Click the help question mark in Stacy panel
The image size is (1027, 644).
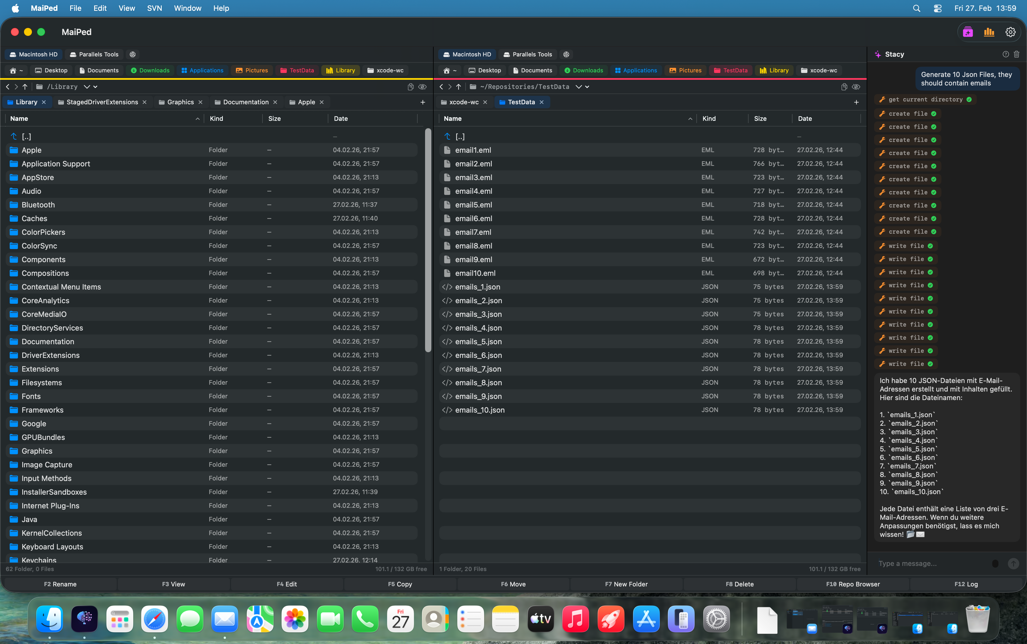click(x=1006, y=54)
